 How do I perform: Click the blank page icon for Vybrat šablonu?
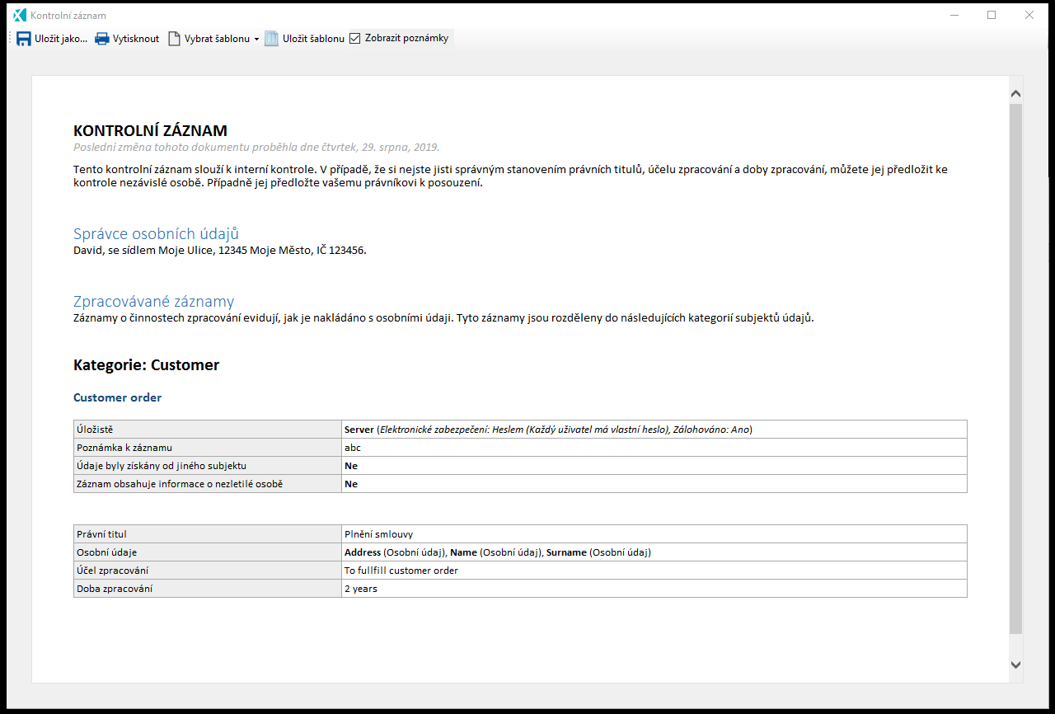pos(174,39)
